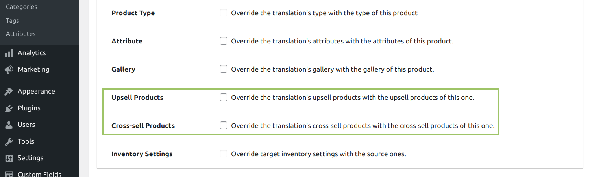Click the Analytics bar chart icon
The image size is (590, 177).
[x=9, y=53]
